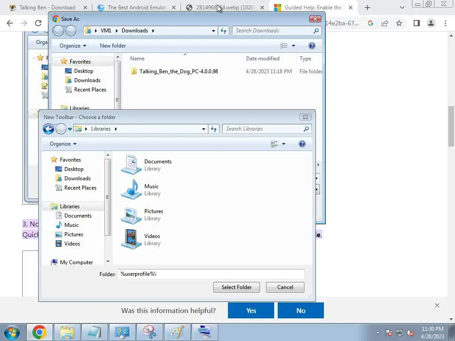This screenshot has height=341, width=455.
Task: Open recent locations dropdown beside New Toolbar forward button
Action: point(70,129)
